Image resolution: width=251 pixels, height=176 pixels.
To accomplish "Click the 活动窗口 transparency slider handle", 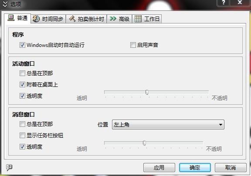I will 147,92.
